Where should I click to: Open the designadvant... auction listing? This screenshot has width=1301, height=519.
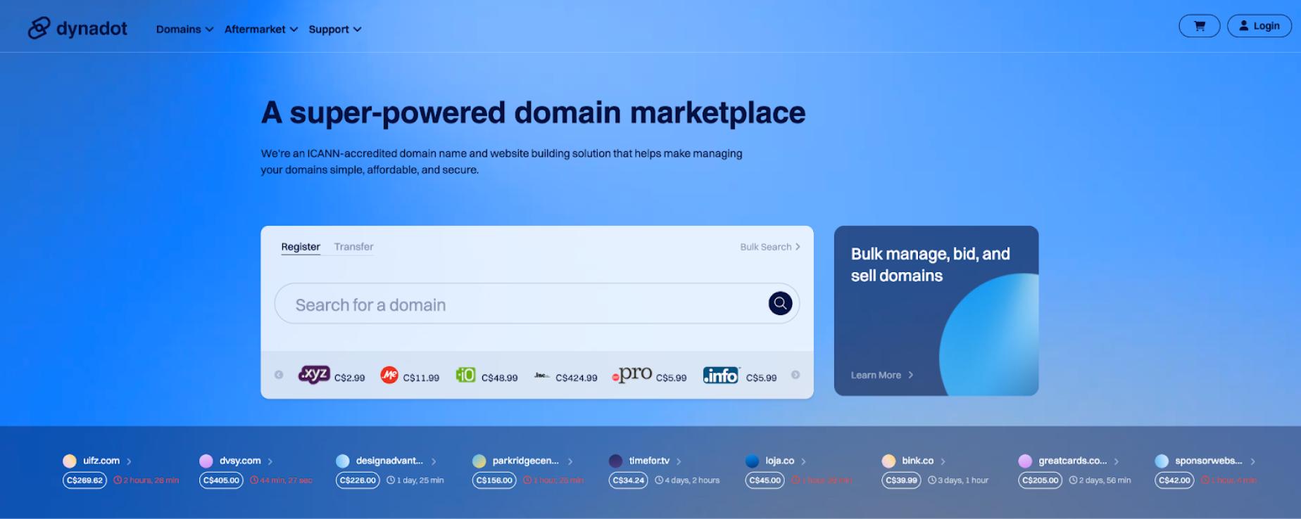pos(389,461)
